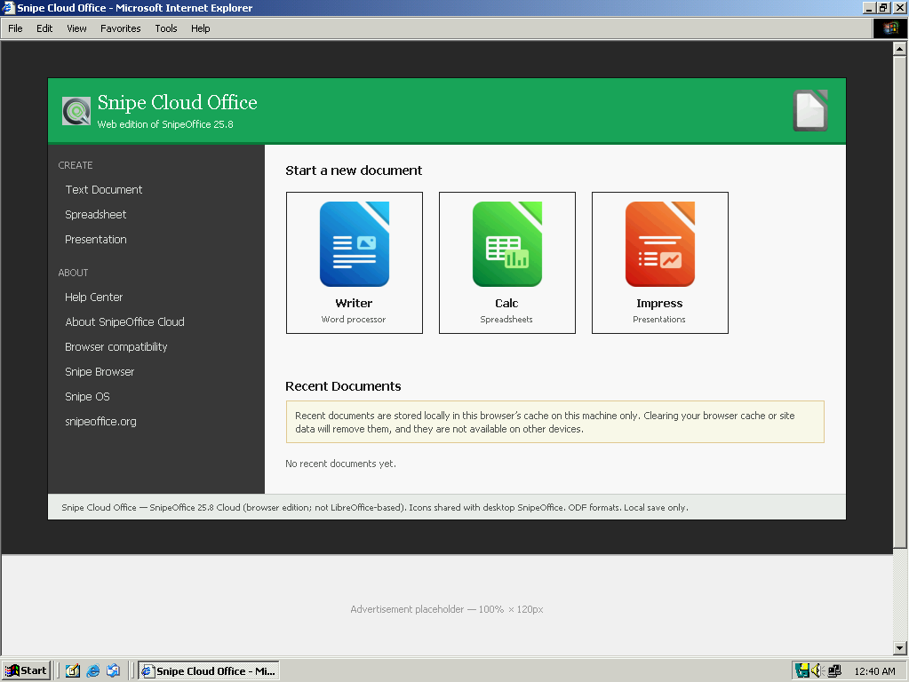
Task: Create a new Text Document from sidebar
Action: tap(104, 189)
